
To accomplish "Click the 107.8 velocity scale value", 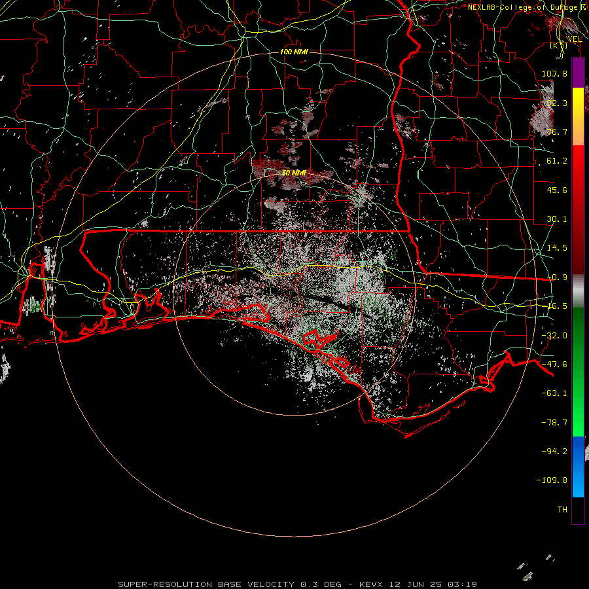I will (554, 73).
